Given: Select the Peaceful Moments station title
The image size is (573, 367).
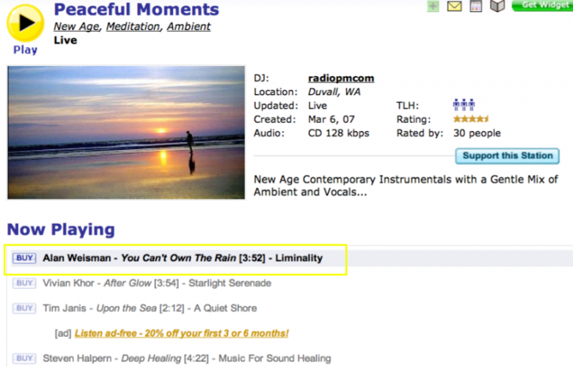Looking at the screenshot, I should click(136, 9).
